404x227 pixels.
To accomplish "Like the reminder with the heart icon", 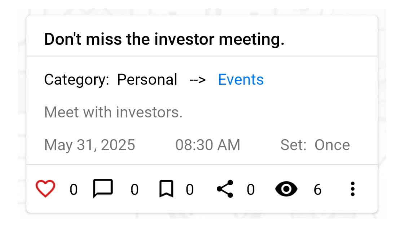I will (45, 189).
